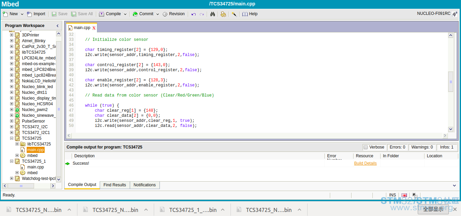Click the binoculars find icon
The width and height of the screenshot is (461, 216).
coord(213,14)
